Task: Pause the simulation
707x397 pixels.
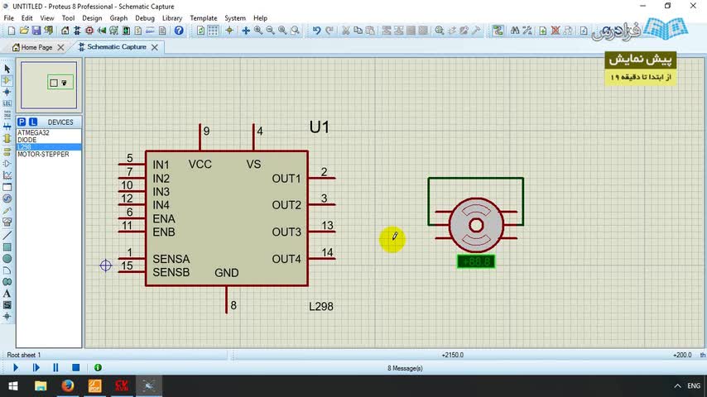Action: pyautogui.click(x=56, y=368)
